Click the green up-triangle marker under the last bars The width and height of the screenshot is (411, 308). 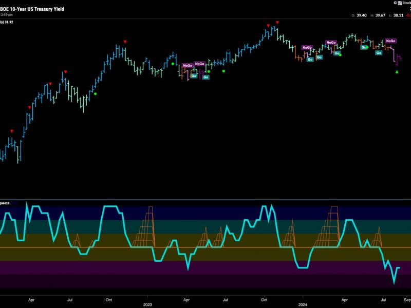[397, 72]
